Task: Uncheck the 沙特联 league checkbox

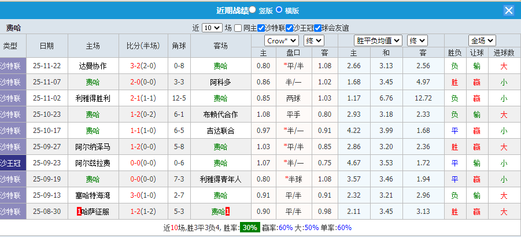Action: tap(261, 28)
